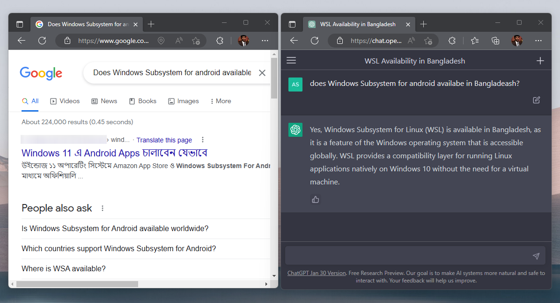Open Extensions puzzle icon in Google window
Screen dimensions: 560x303
pyautogui.click(x=220, y=41)
